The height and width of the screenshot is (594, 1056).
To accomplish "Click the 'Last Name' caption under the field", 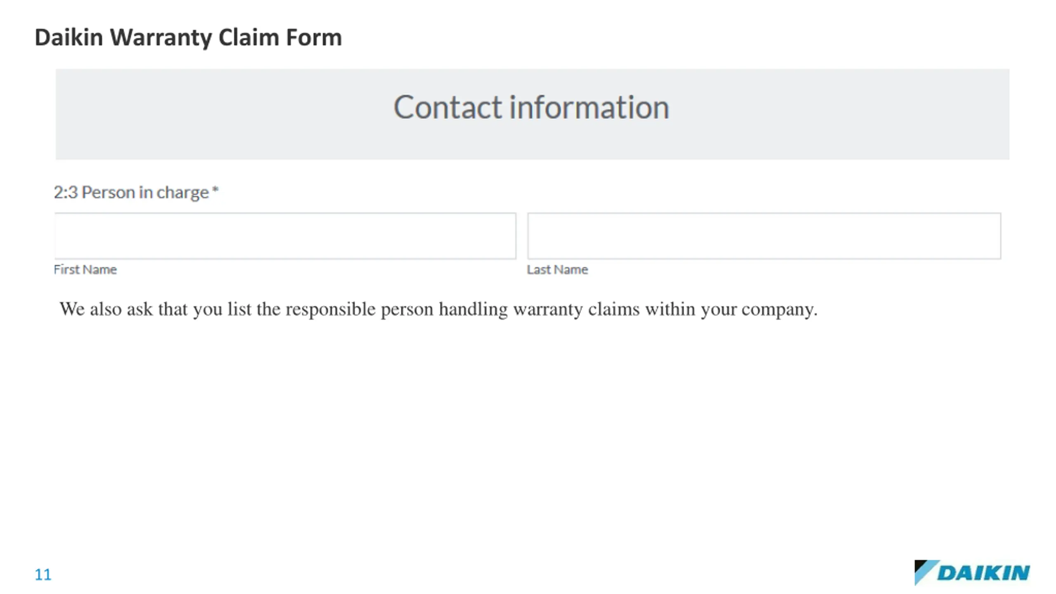I will point(557,269).
